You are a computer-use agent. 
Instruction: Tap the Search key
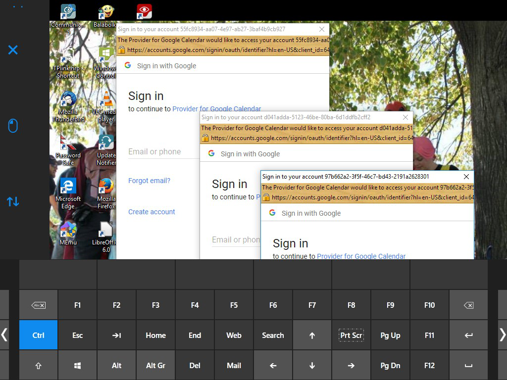273,335
